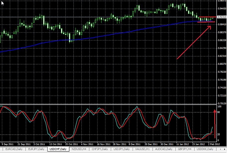Click the 21 Sep 2011 date label
Screen dimensions: 227x153
point(24,144)
